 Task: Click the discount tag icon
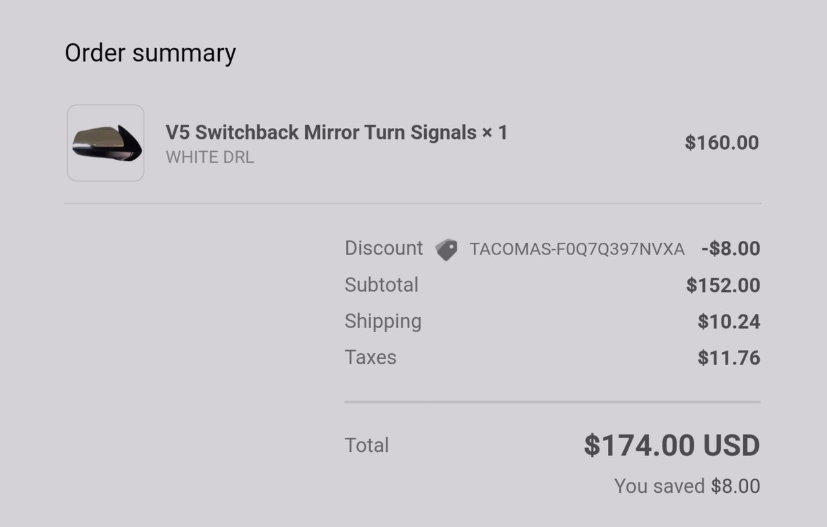pos(446,249)
